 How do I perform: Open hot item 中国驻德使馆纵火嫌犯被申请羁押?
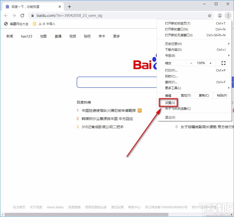tap(109, 111)
